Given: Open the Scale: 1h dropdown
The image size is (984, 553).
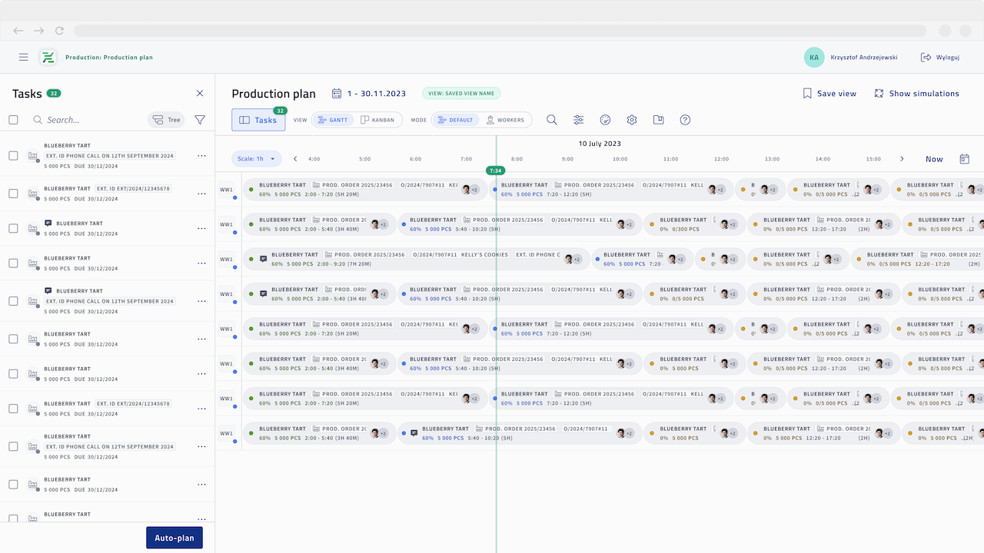Looking at the screenshot, I should 257,159.
